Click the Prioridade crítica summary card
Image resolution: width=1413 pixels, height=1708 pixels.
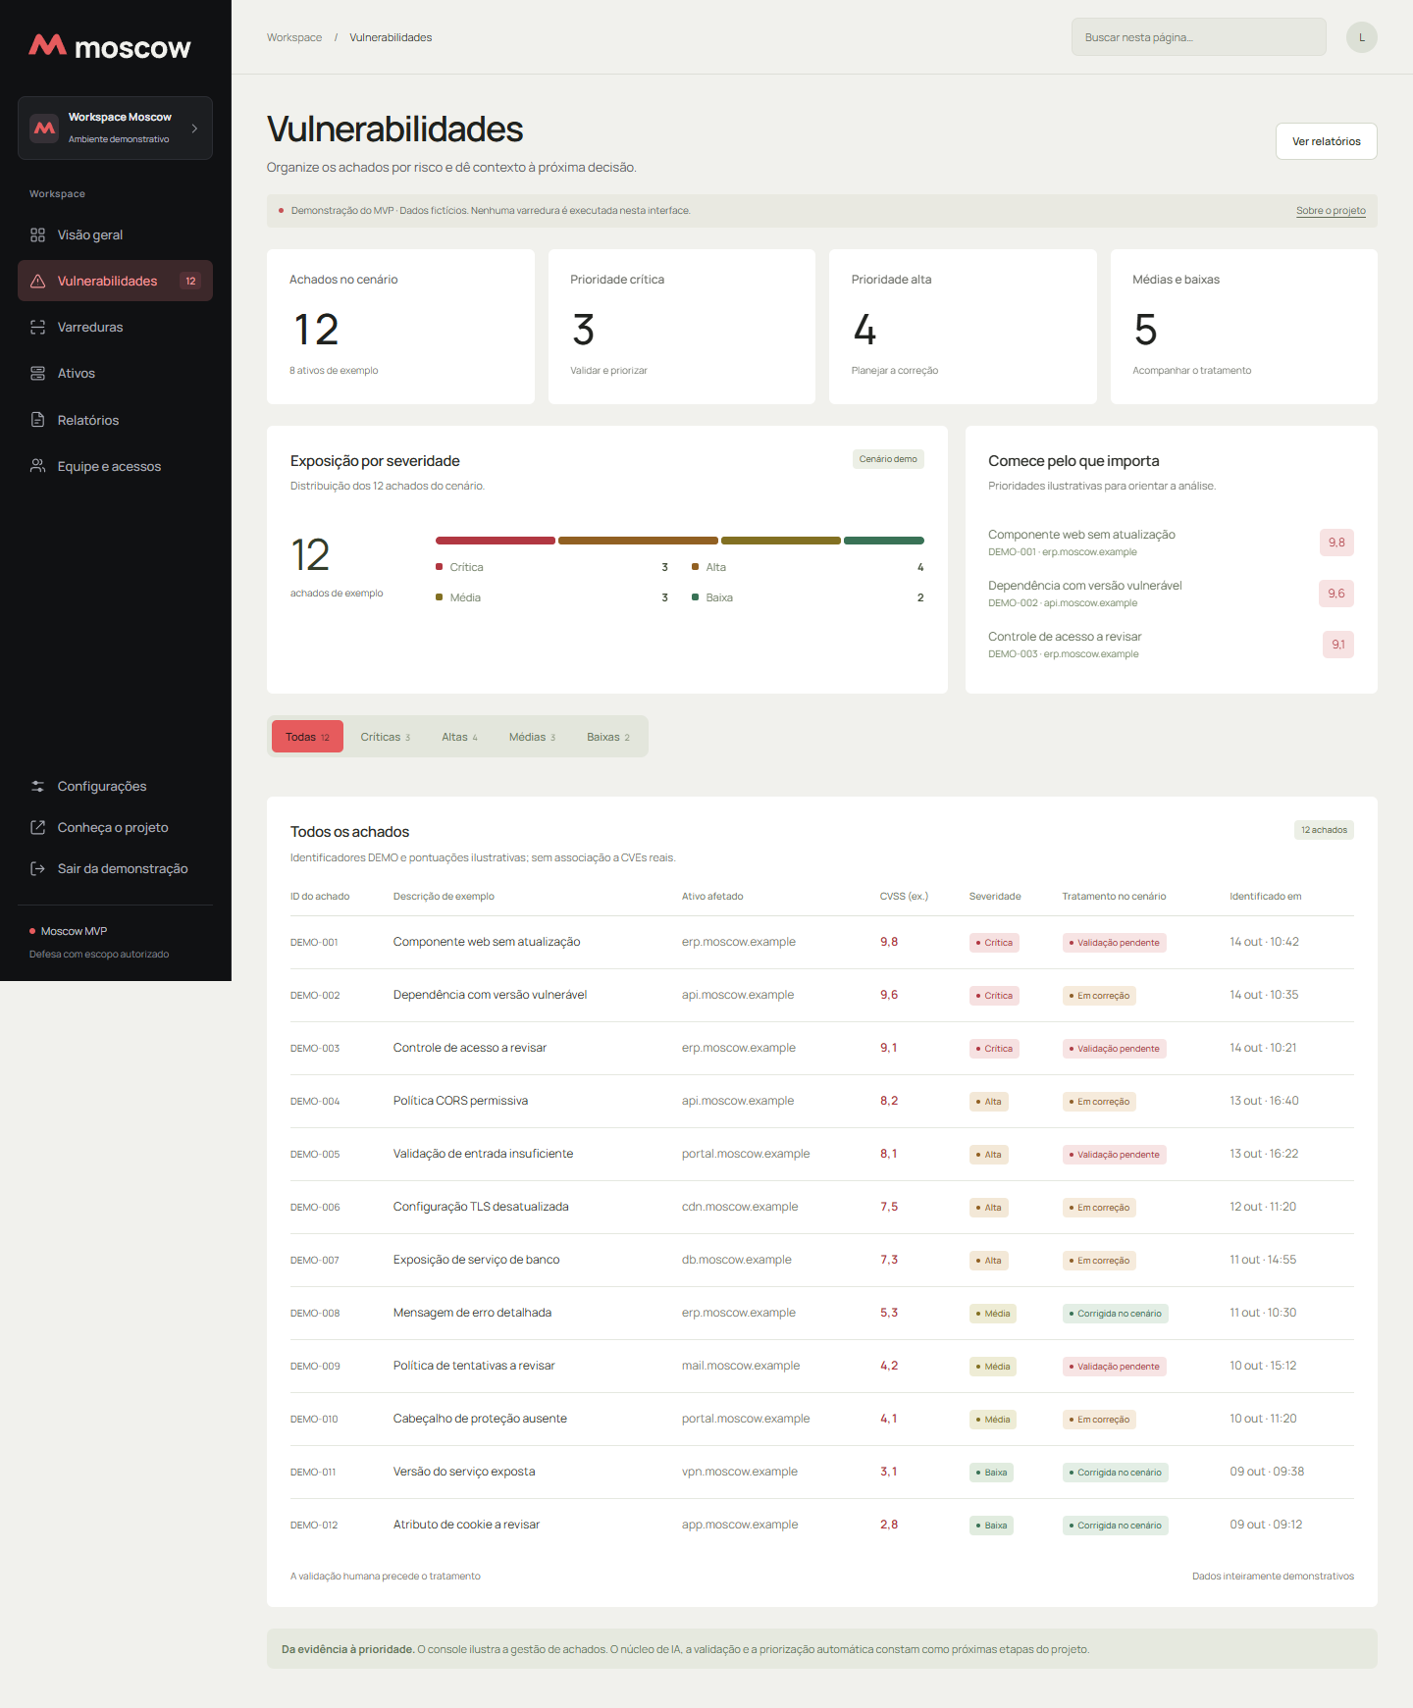click(682, 327)
